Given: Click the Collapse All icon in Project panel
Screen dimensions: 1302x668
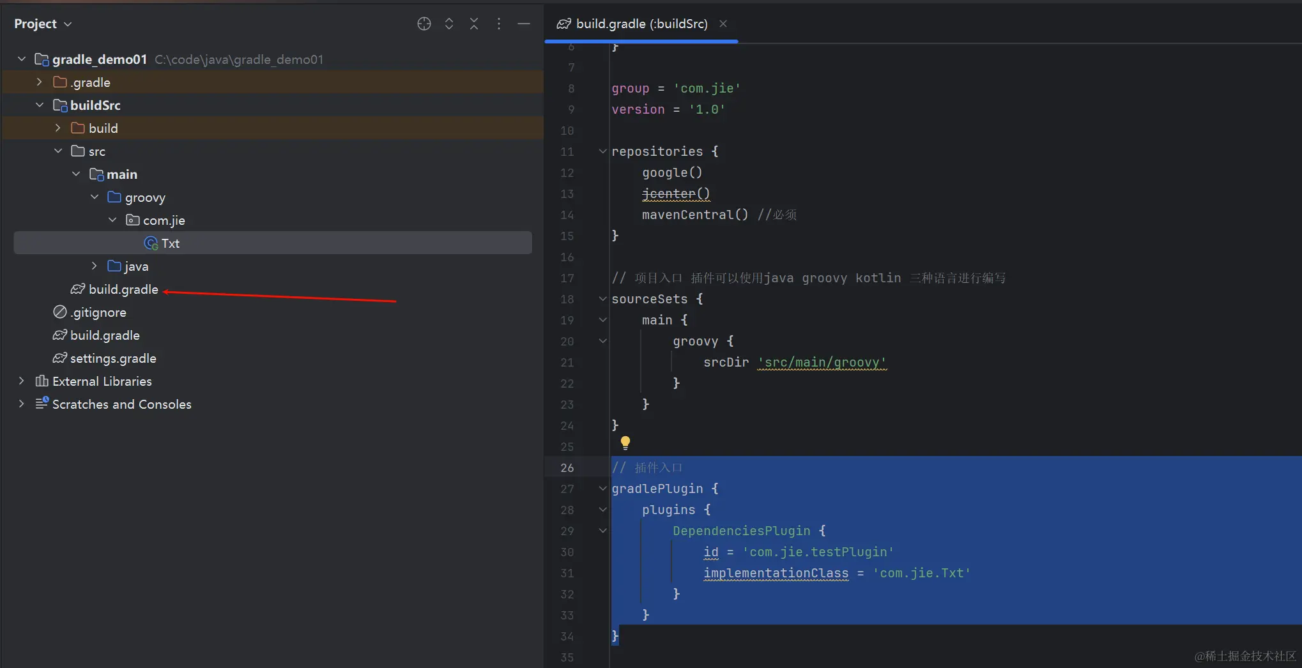Looking at the screenshot, I should (474, 24).
